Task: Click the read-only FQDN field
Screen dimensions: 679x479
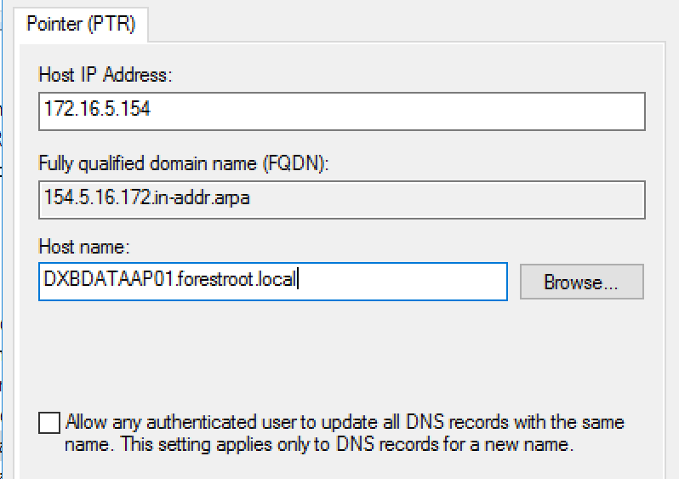Action: click(342, 200)
